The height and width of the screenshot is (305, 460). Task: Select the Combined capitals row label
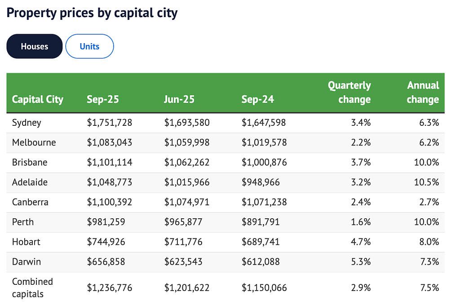coord(32,287)
